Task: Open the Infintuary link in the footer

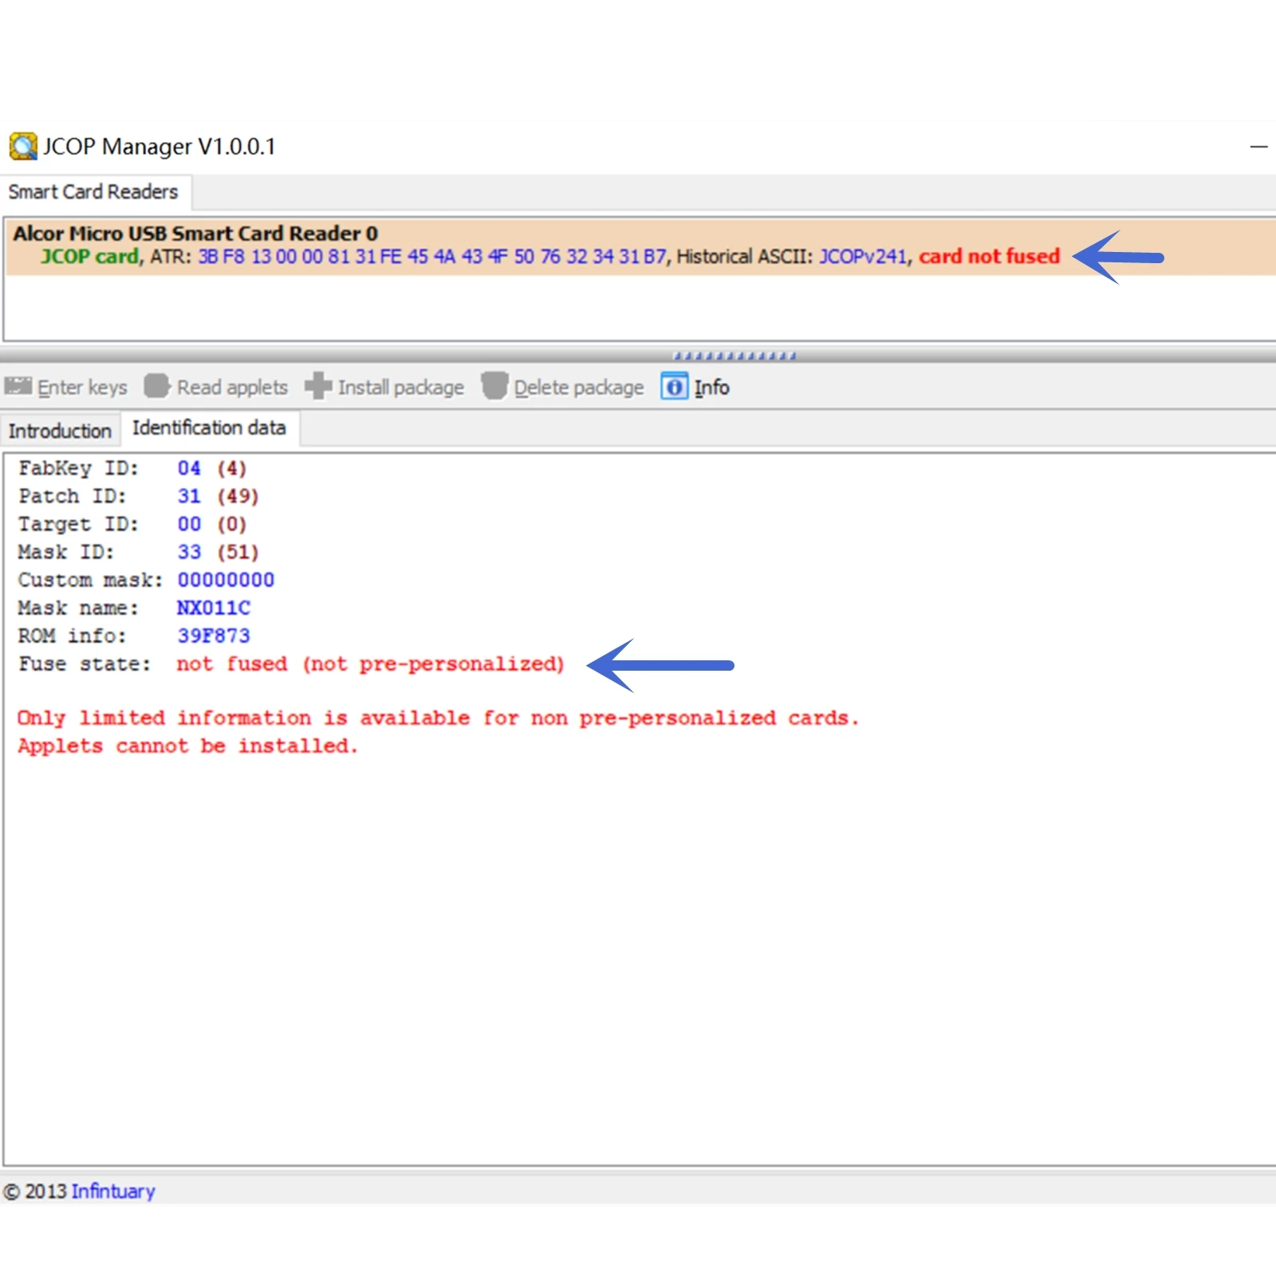Action: (x=113, y=1191)
